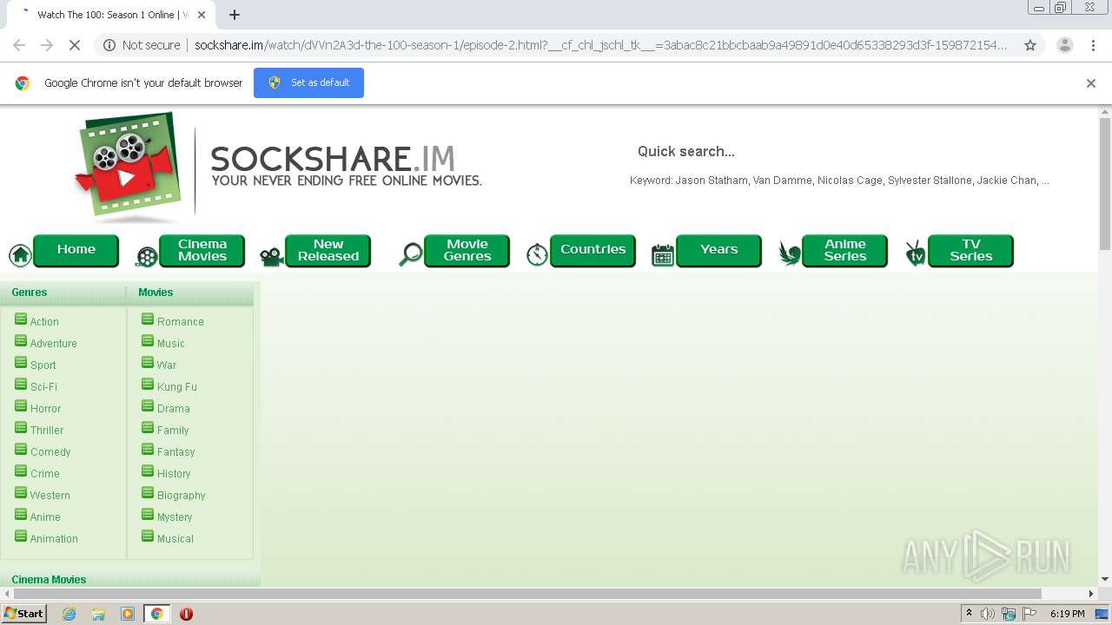This screenshot has width=1112, height=625.
Task: Open the Countries menu
Action: [x=593, y=251]
